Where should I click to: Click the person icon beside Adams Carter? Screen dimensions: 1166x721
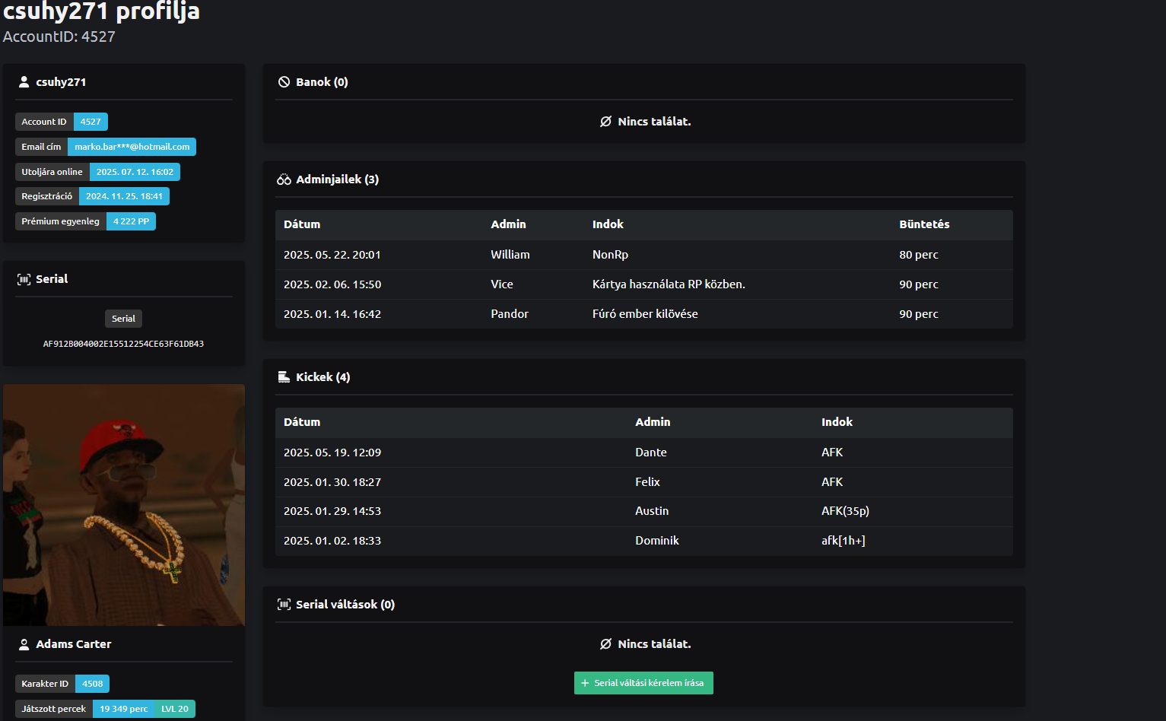[24, 644]
